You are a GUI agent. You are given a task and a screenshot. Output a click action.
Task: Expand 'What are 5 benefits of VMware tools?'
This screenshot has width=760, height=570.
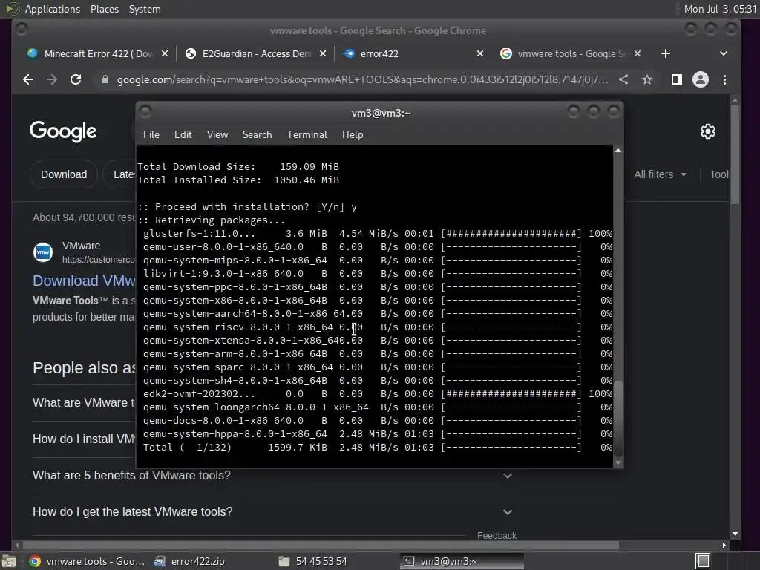coord(275,476)
